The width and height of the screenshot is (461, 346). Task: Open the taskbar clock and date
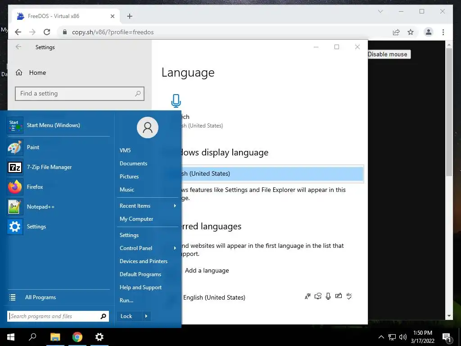[x=422, y=337]
